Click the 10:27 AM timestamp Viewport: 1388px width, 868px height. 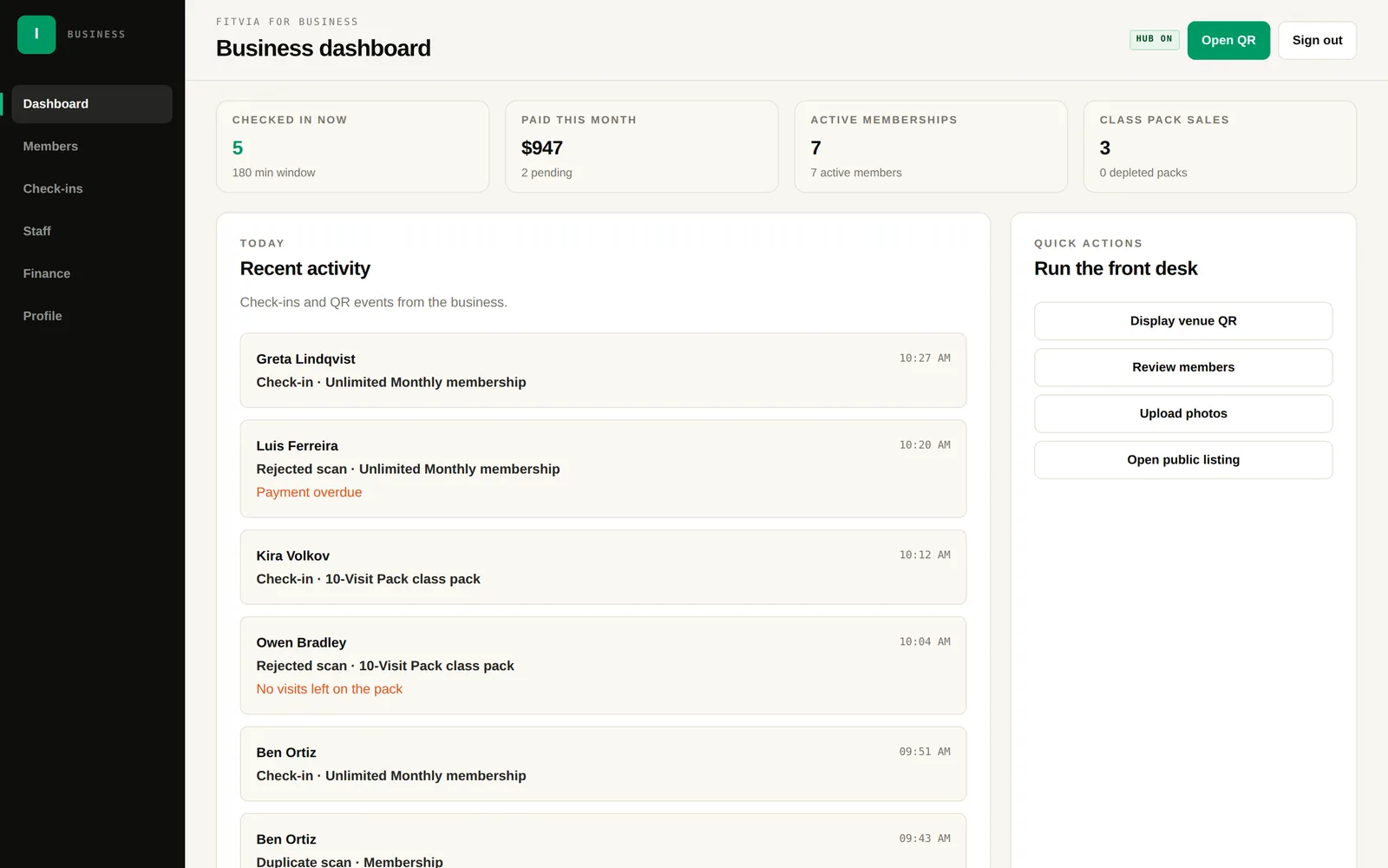coord(925,358)
